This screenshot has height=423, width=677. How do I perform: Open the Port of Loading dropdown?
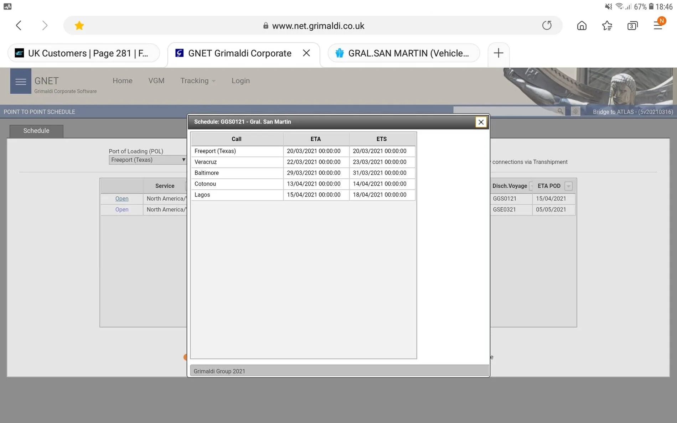[x=148, y=160]
